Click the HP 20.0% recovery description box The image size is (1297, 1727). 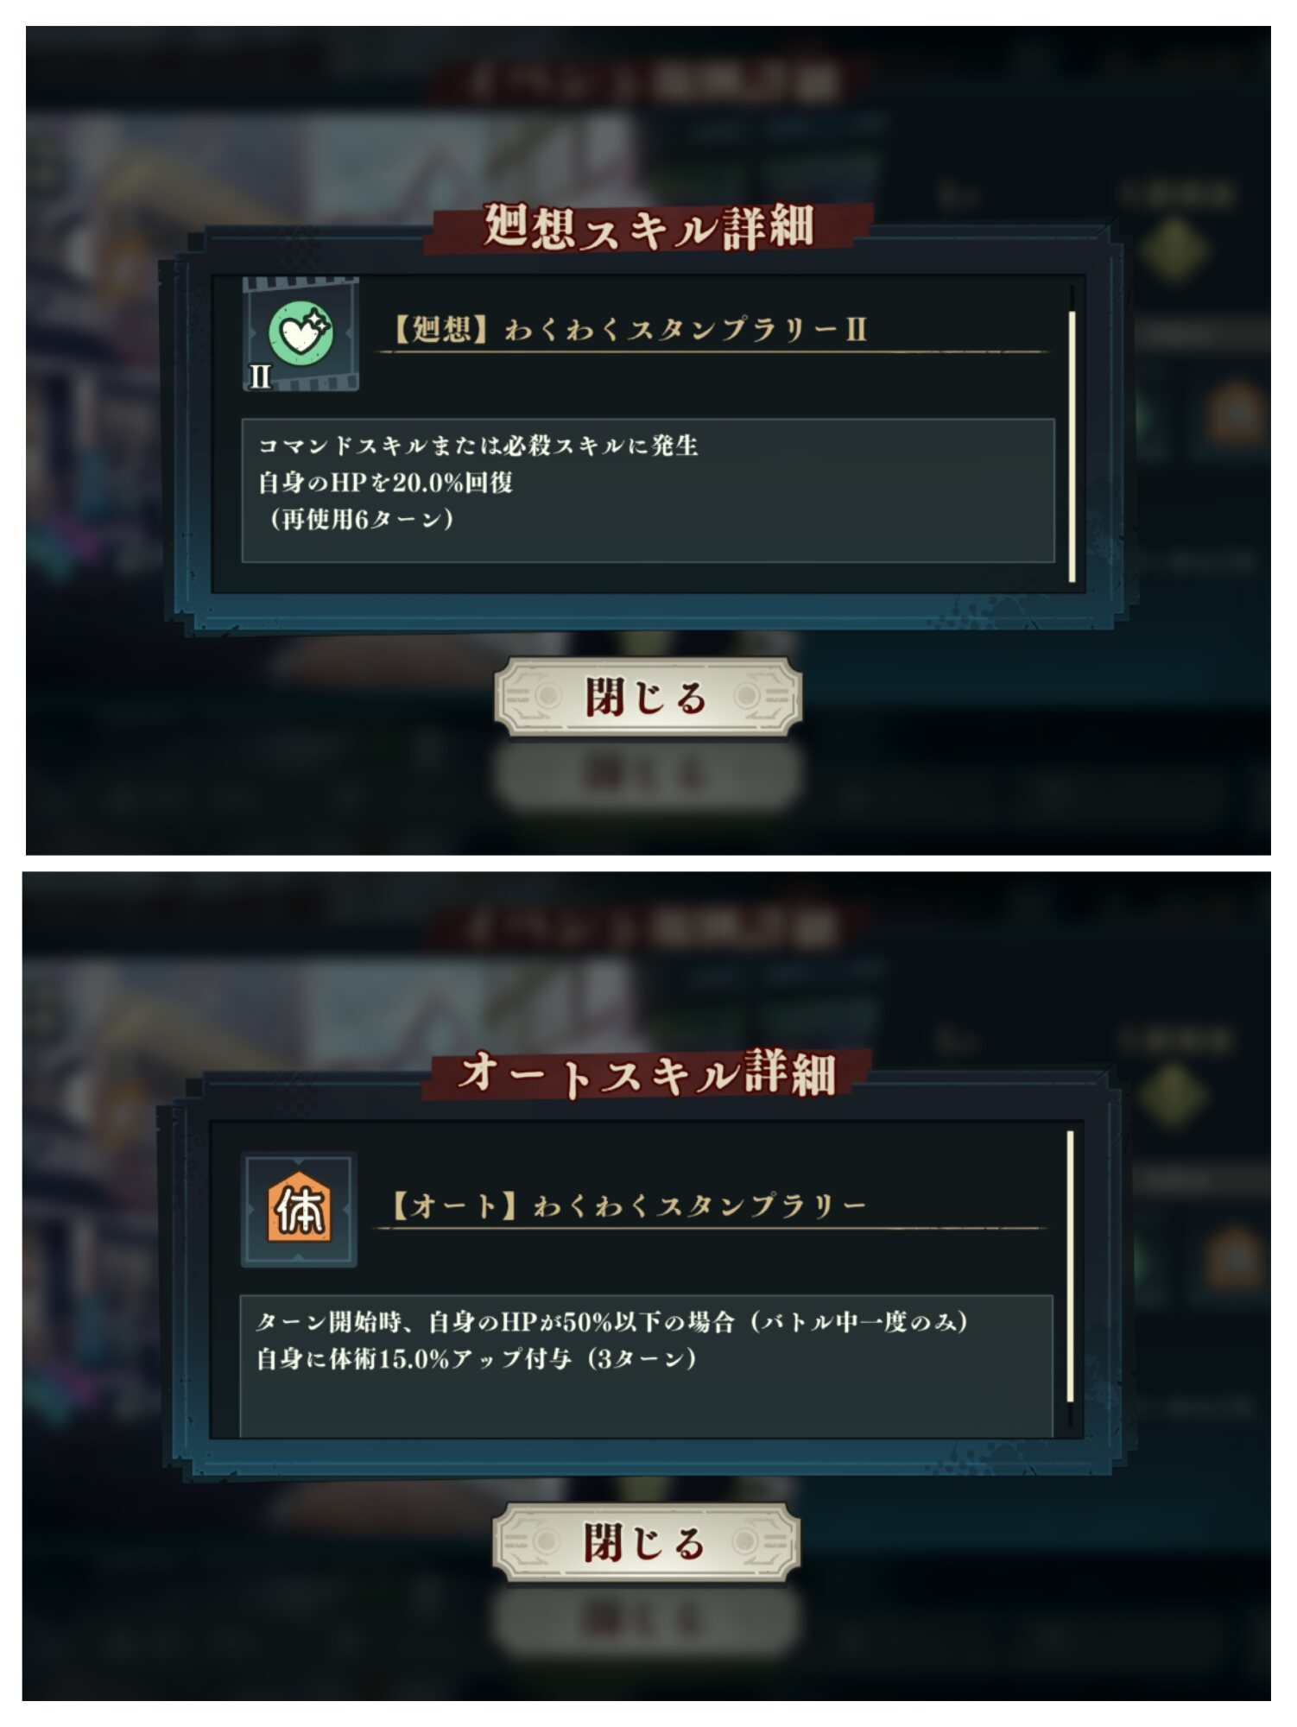(648, 490)
